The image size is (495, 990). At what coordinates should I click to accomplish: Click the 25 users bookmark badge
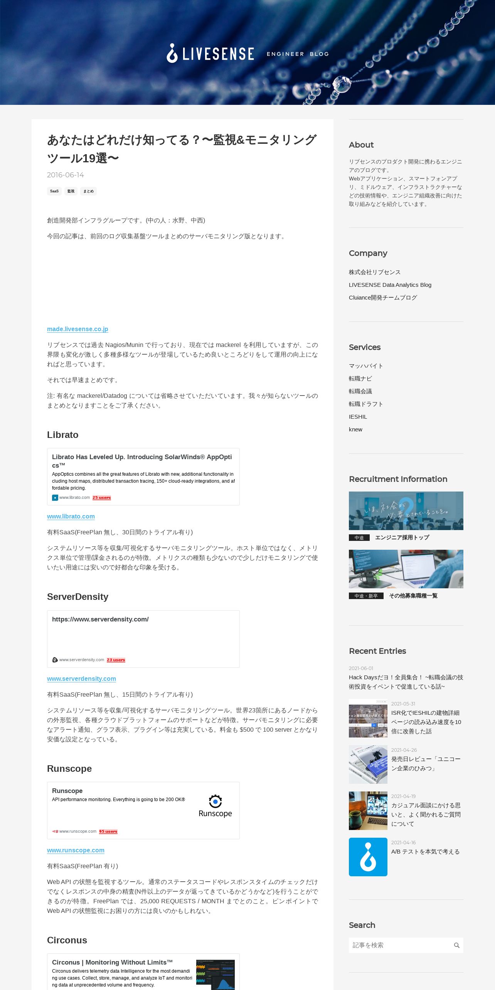coord(102,498)
